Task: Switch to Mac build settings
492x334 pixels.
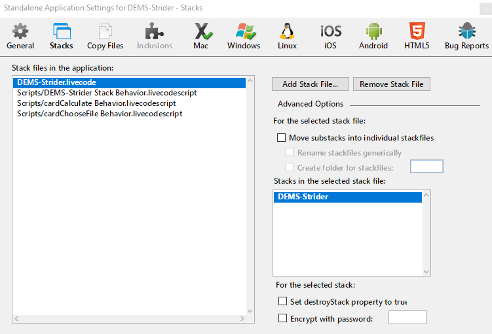Action: (200, 36)
